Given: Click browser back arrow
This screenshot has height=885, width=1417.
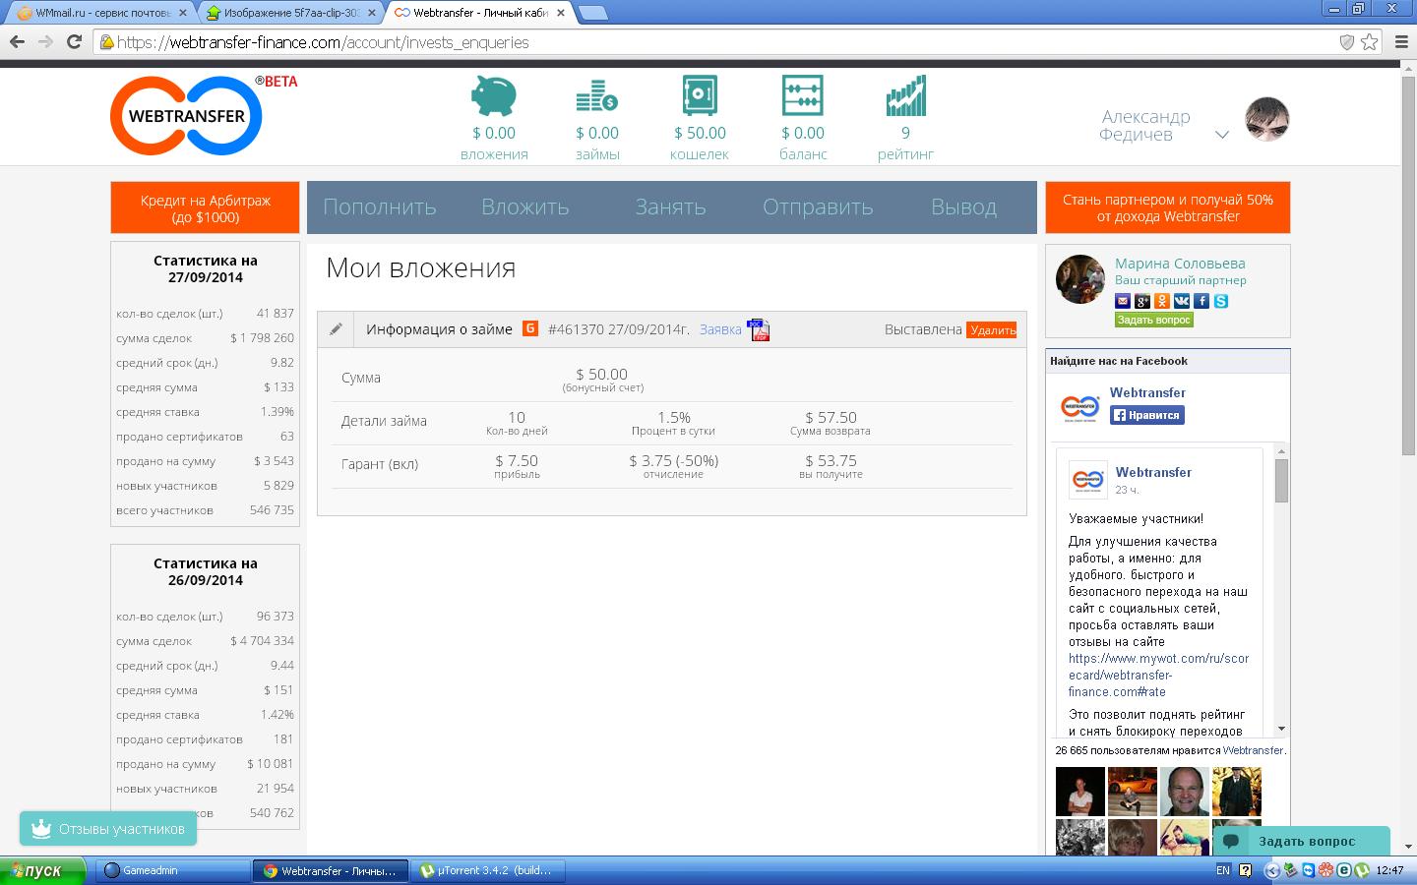Looking at the screenshot, I should click(17, 41).
